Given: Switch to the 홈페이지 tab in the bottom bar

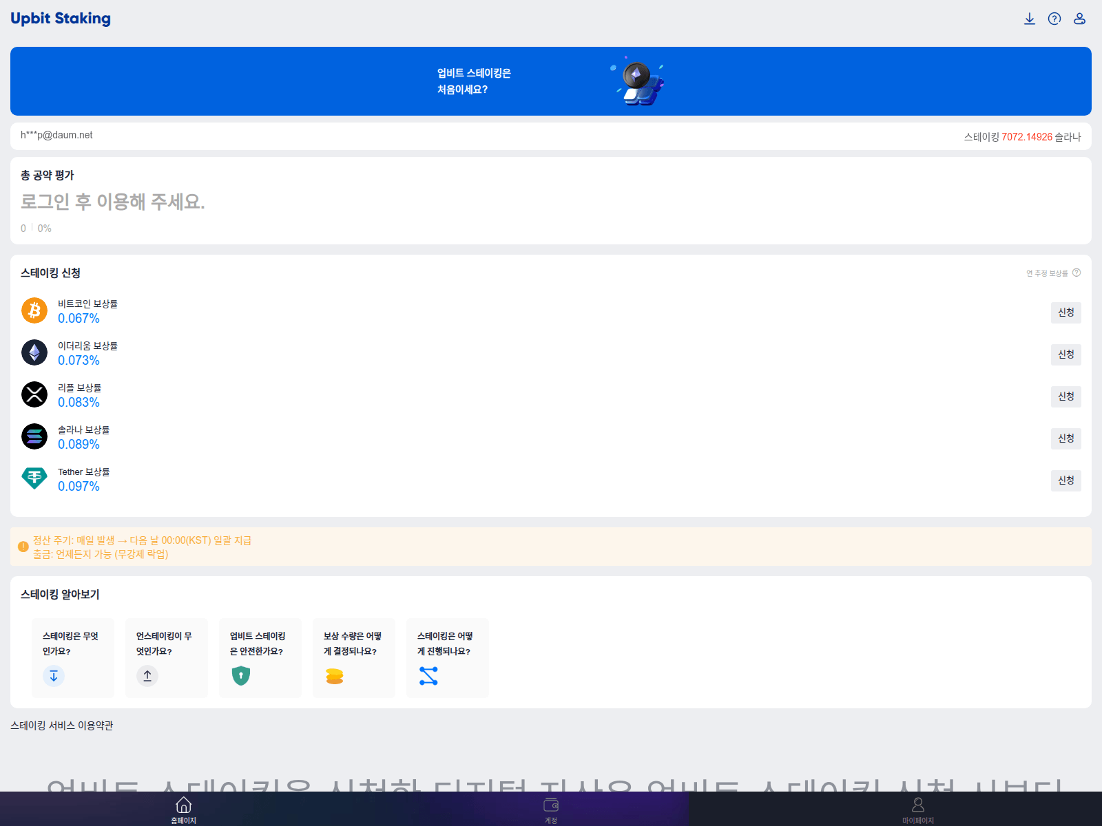Looking at the screenshot, I should [x=183, y=809].
